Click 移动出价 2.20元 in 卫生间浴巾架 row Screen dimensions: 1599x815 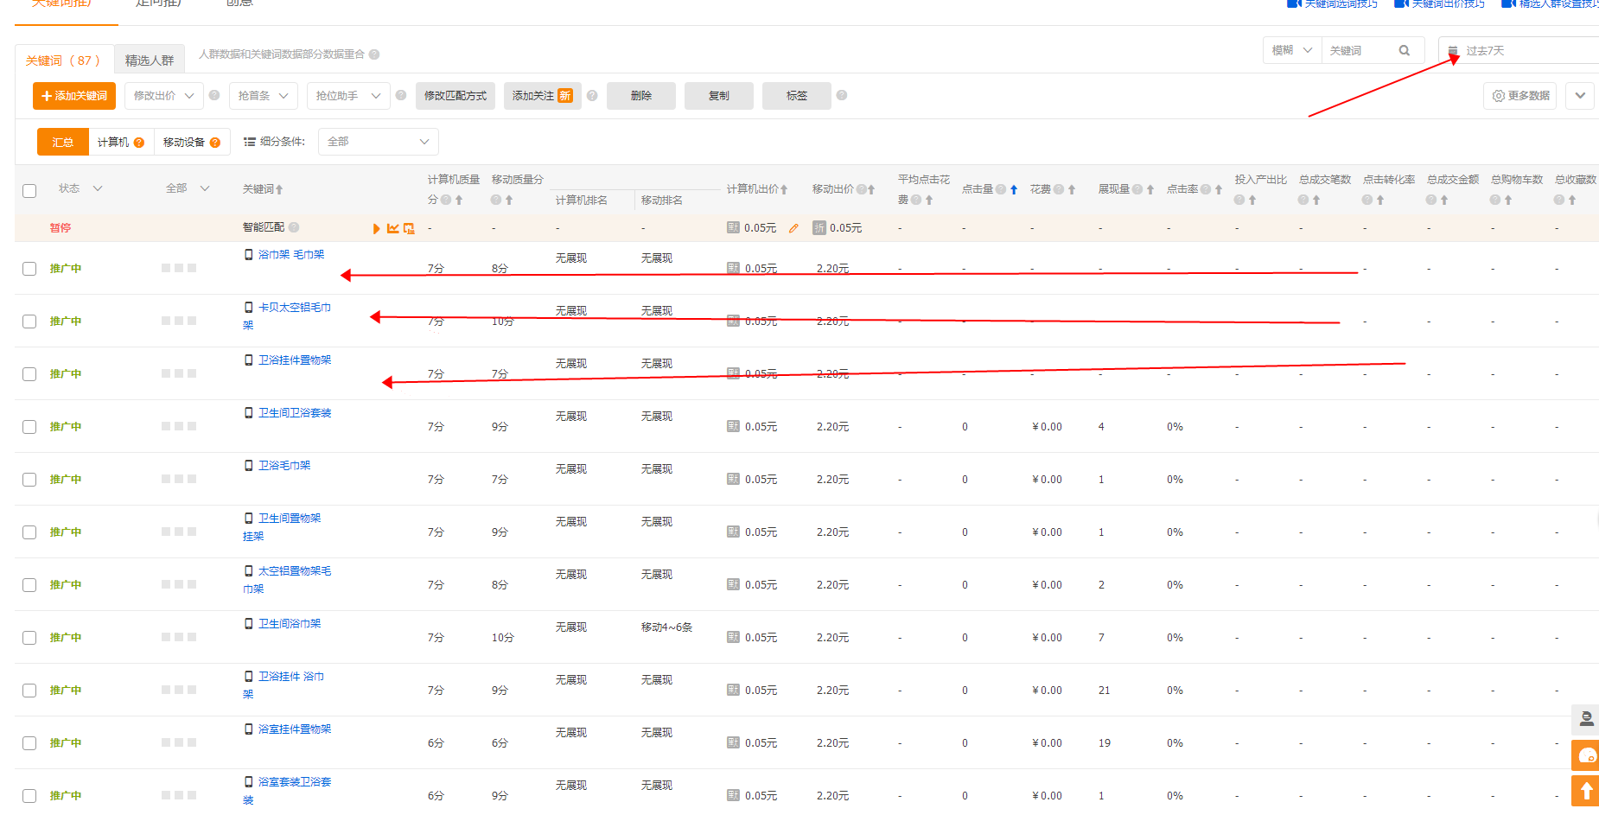tap(832, 638)
